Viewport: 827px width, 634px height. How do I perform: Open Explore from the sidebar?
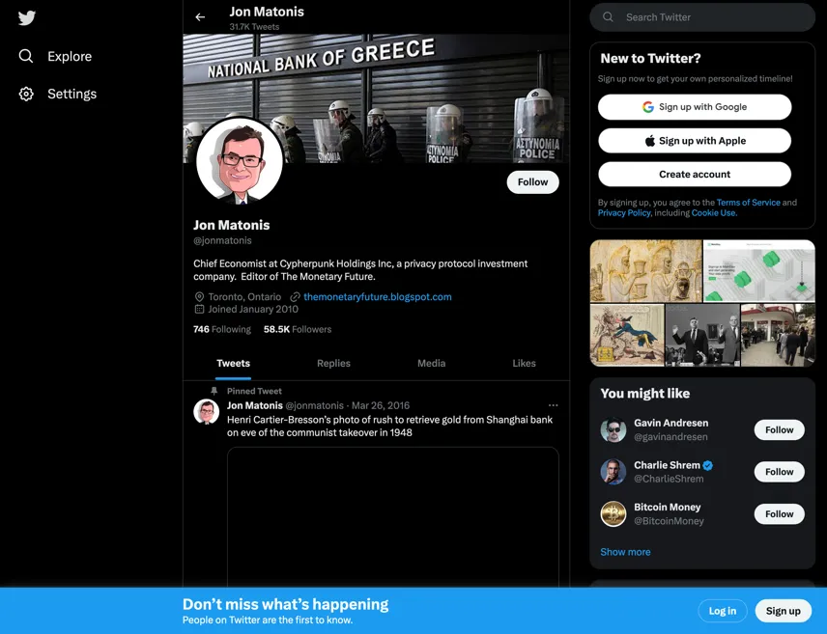55,56
